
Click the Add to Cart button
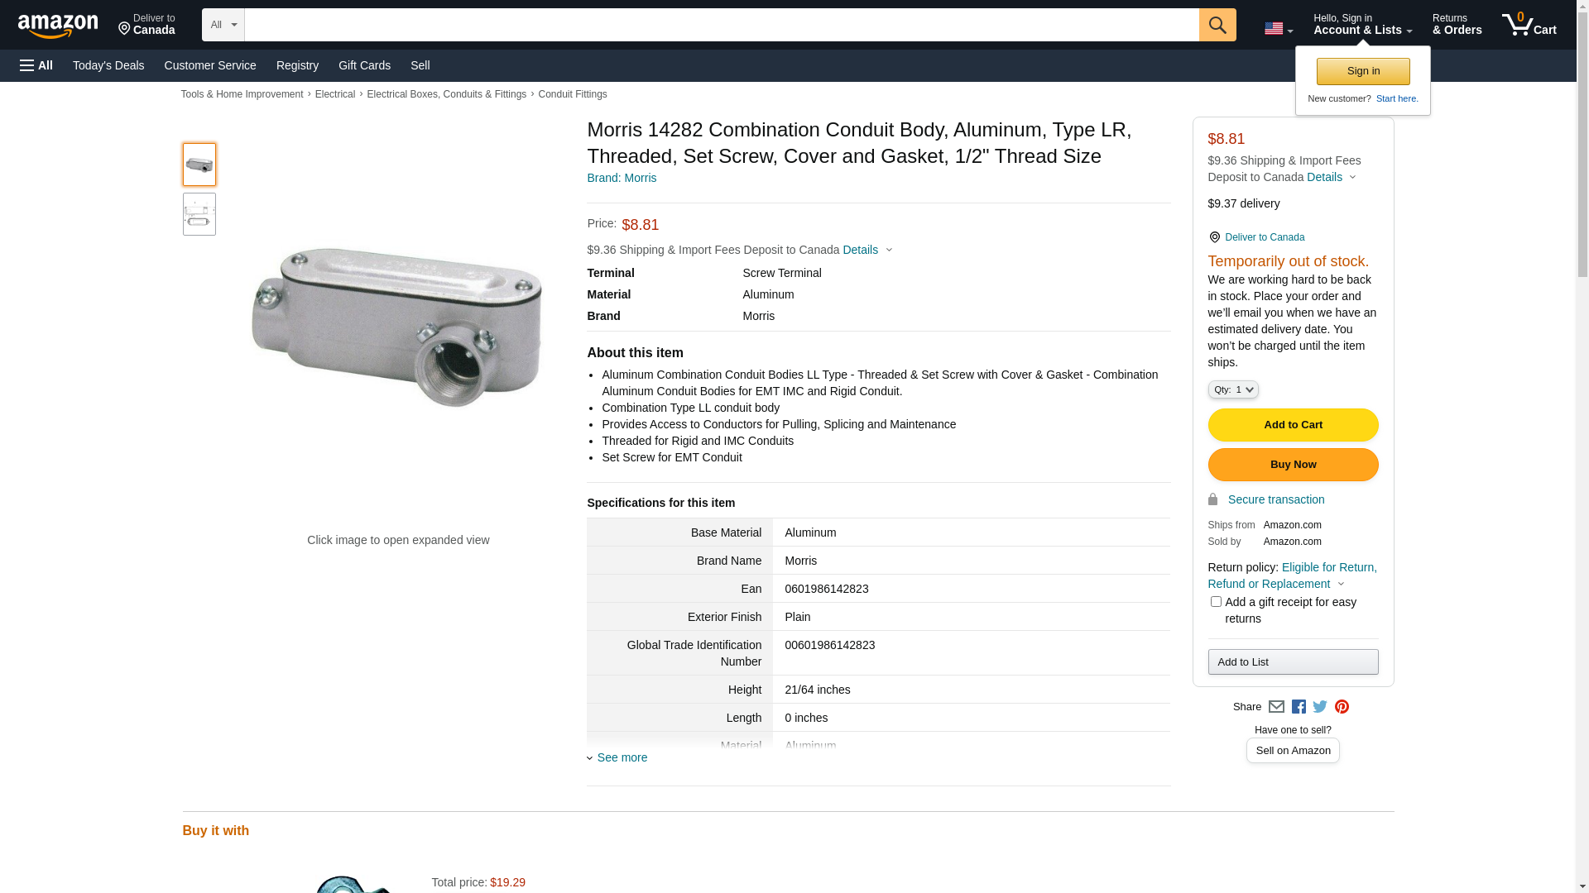click(x=1293, y=425)
